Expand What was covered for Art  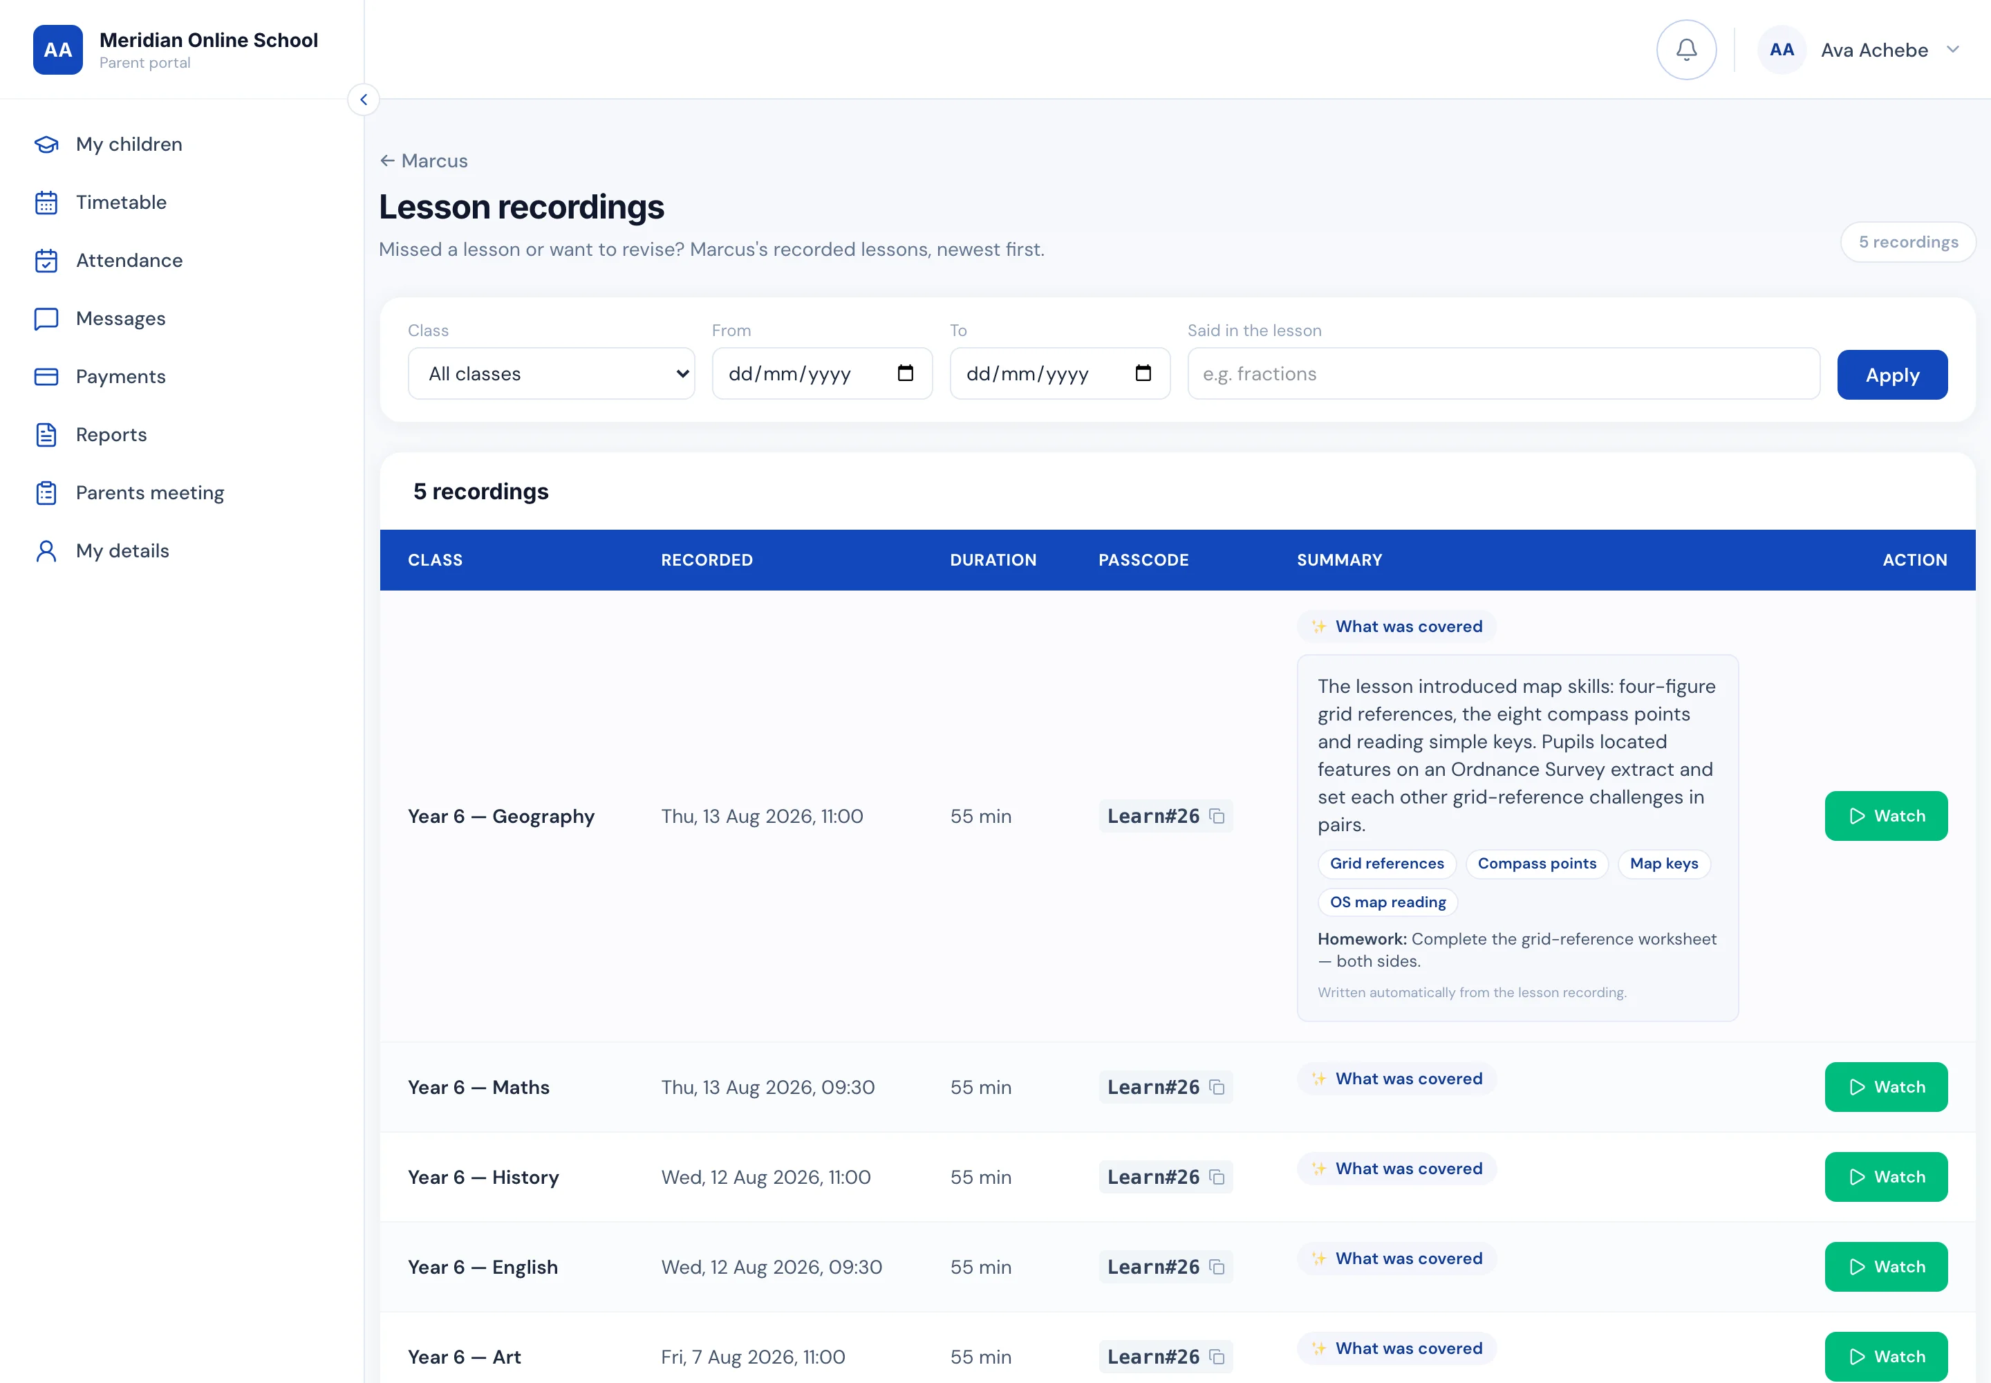1396,1348
